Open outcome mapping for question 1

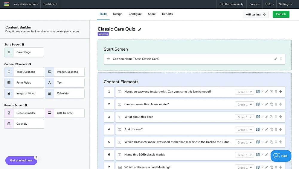258,92
